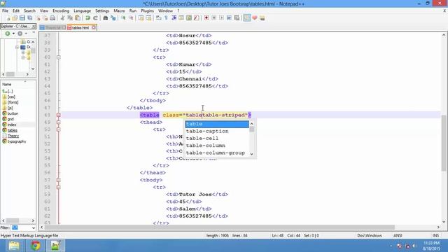Open the Plugins menu

click(147, 11)
